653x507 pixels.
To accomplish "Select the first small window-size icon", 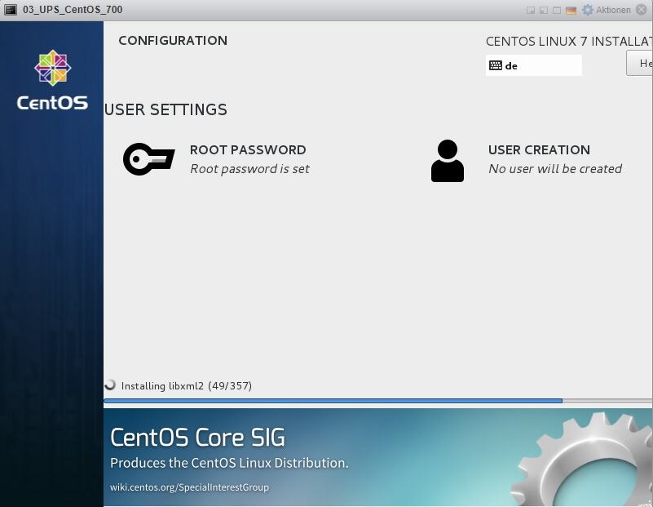I will (x=531, y=10).
